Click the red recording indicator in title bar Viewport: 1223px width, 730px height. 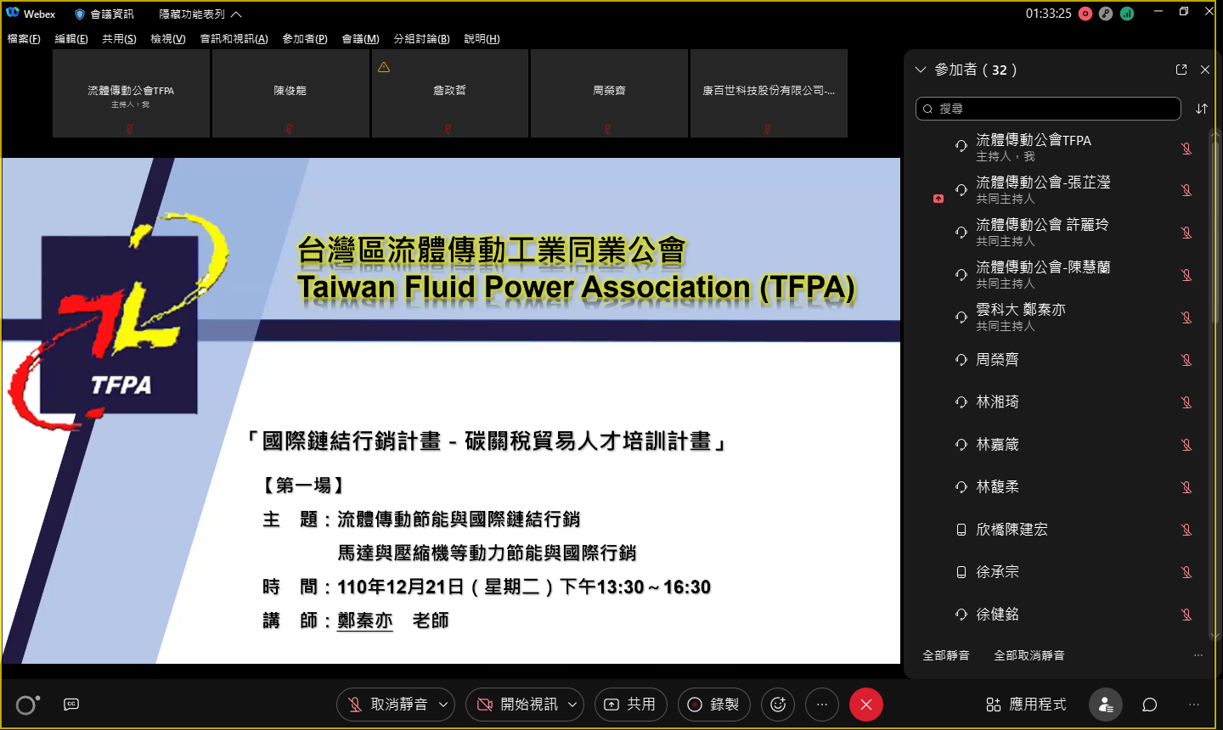tap(1085, 14)
